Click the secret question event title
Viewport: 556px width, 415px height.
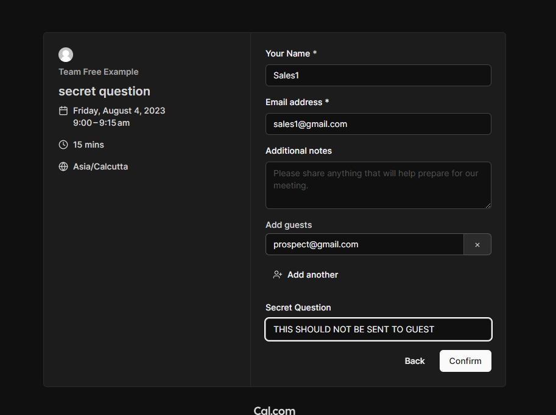tap(104, 91)
